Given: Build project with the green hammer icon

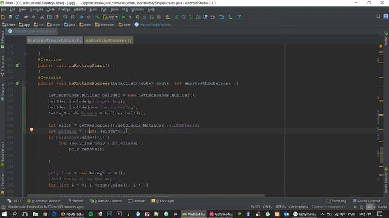Looking at the screenshot, I should click(97, 17).
